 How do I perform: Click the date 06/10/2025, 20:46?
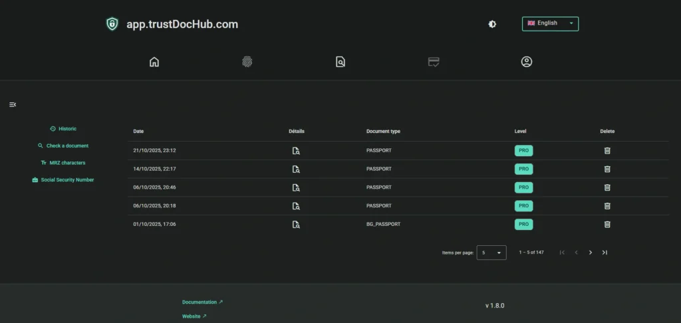point(154,187)
